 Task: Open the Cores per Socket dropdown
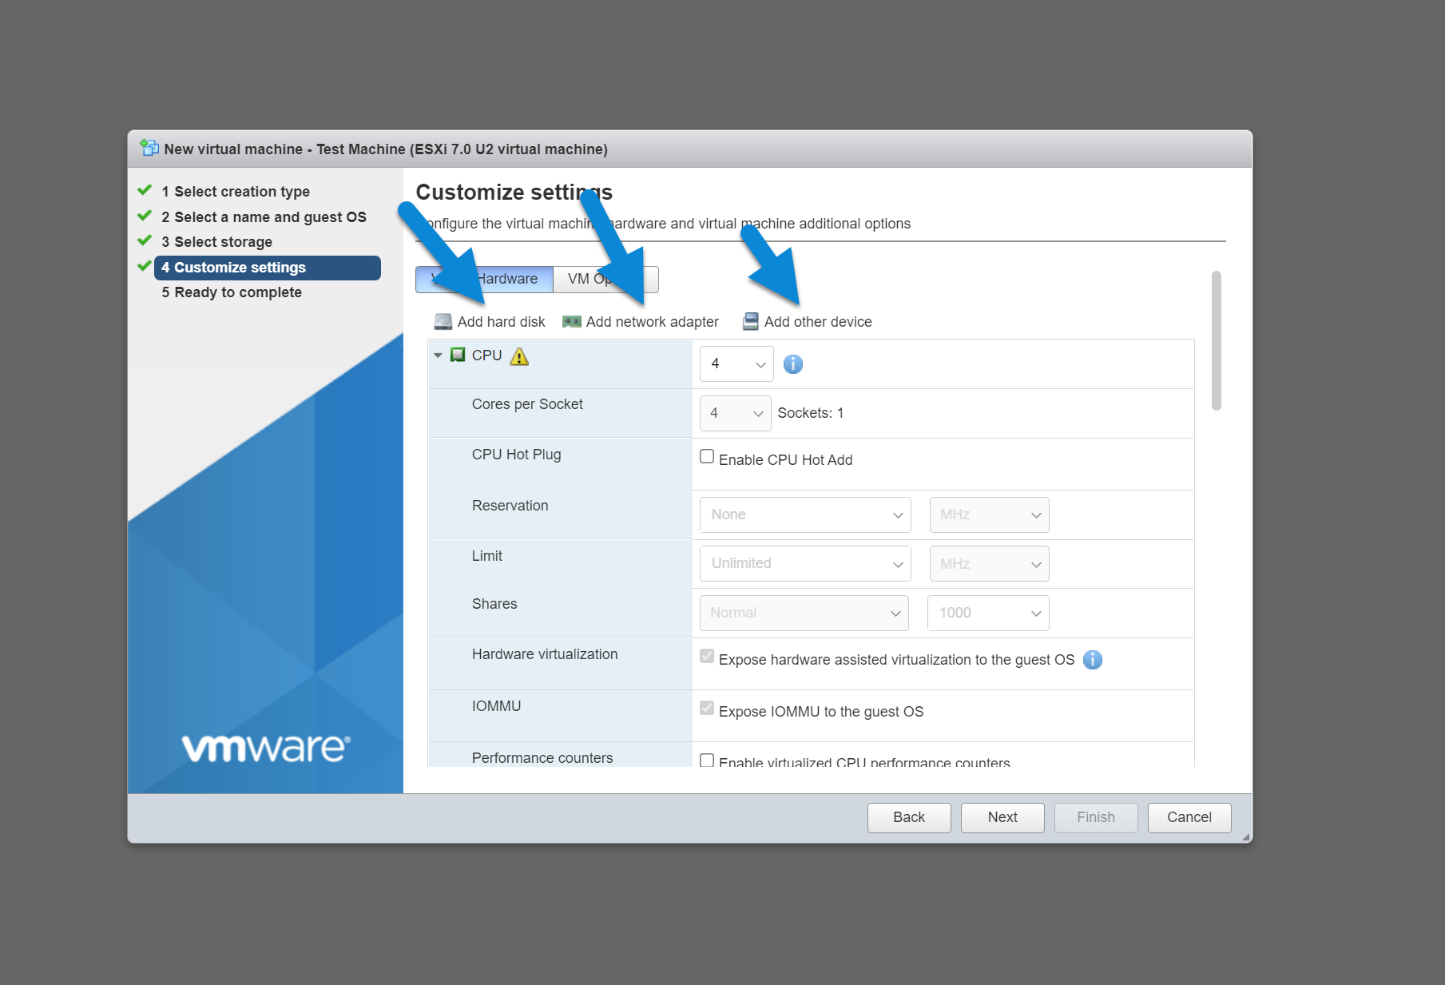734,413
